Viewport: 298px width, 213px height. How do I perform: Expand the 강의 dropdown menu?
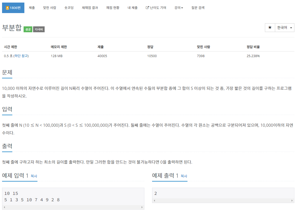click(179, 8)
